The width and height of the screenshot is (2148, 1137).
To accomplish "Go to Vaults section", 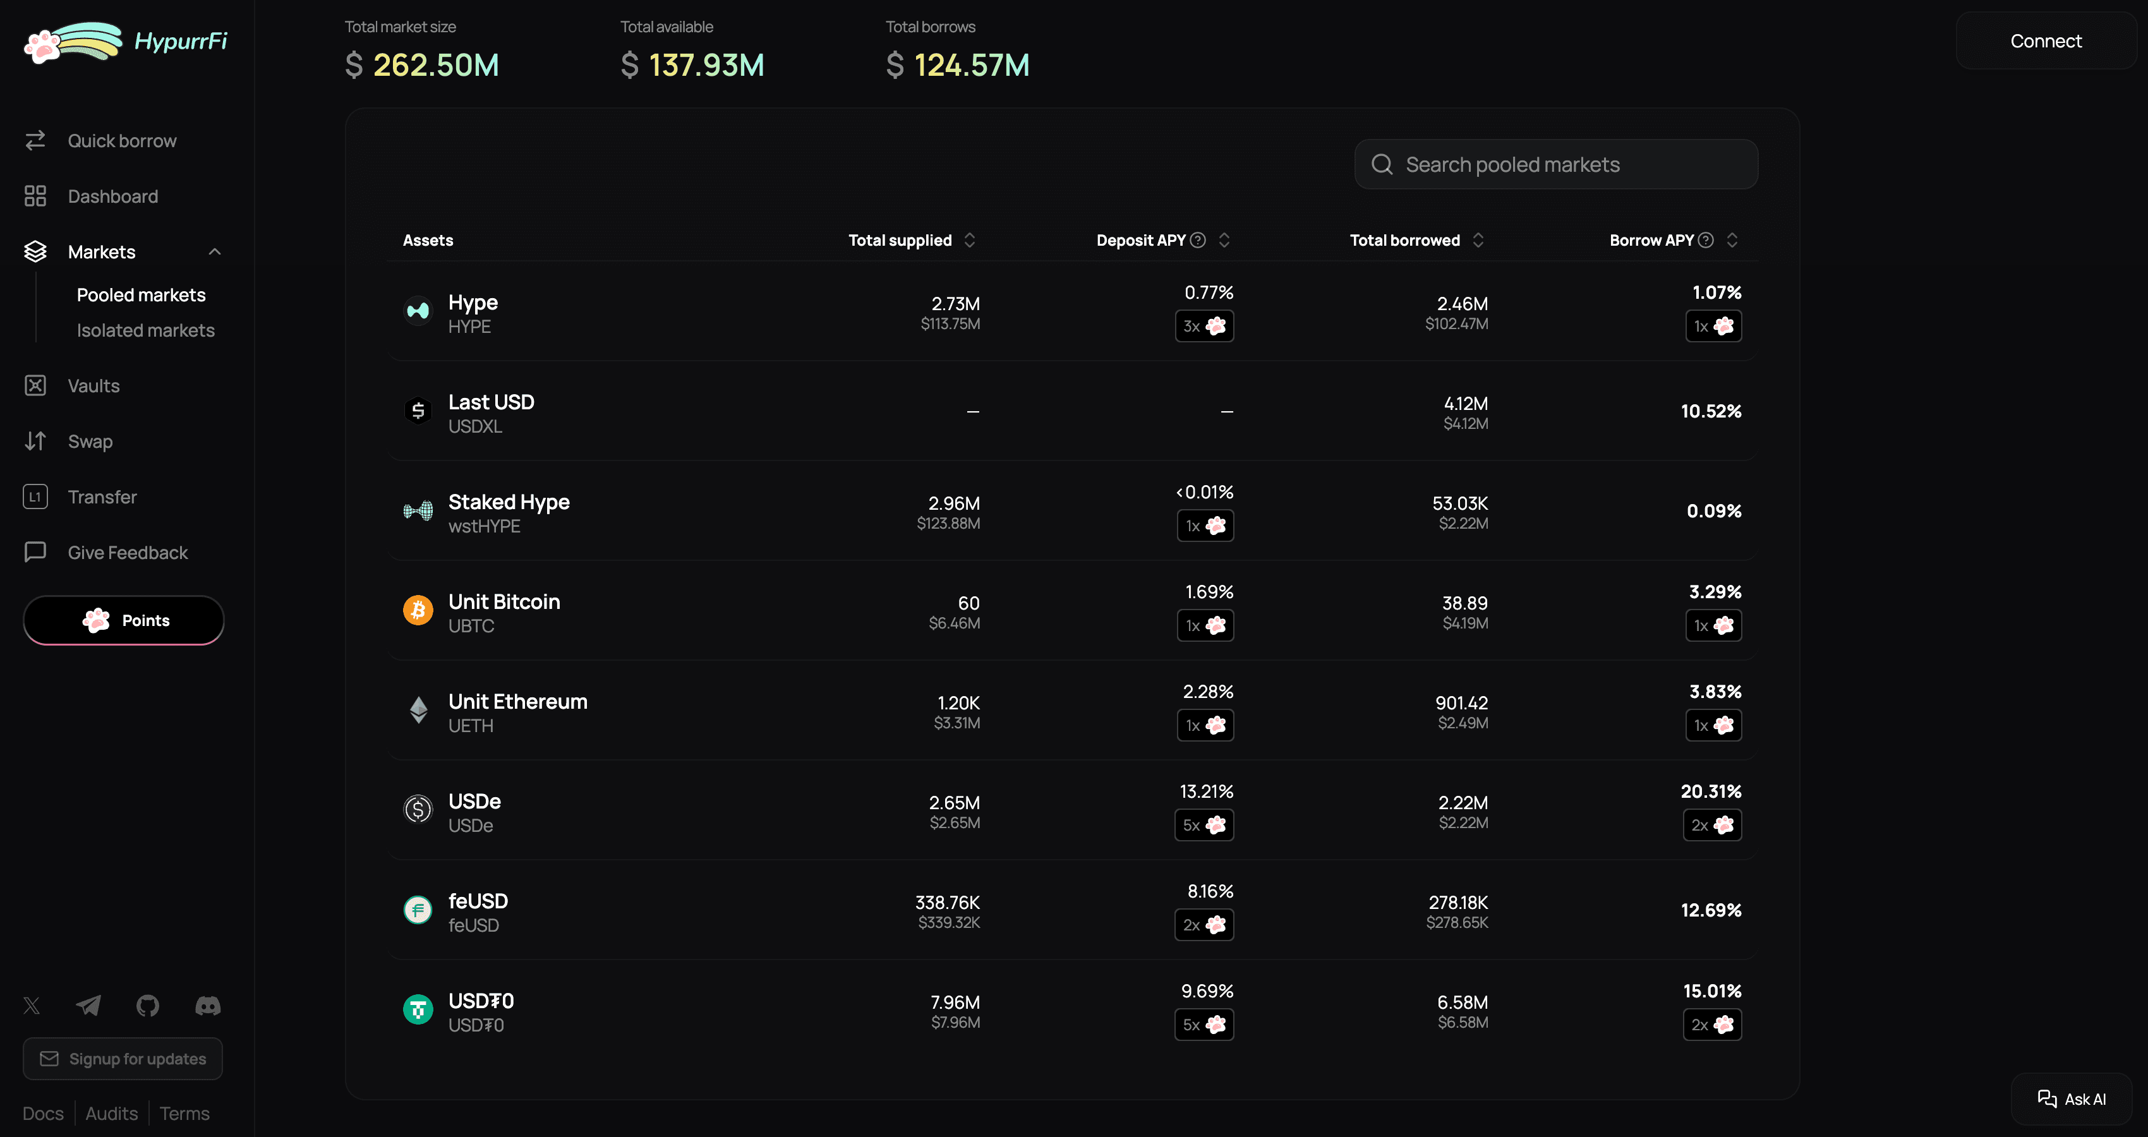I will tap(94, 386).
